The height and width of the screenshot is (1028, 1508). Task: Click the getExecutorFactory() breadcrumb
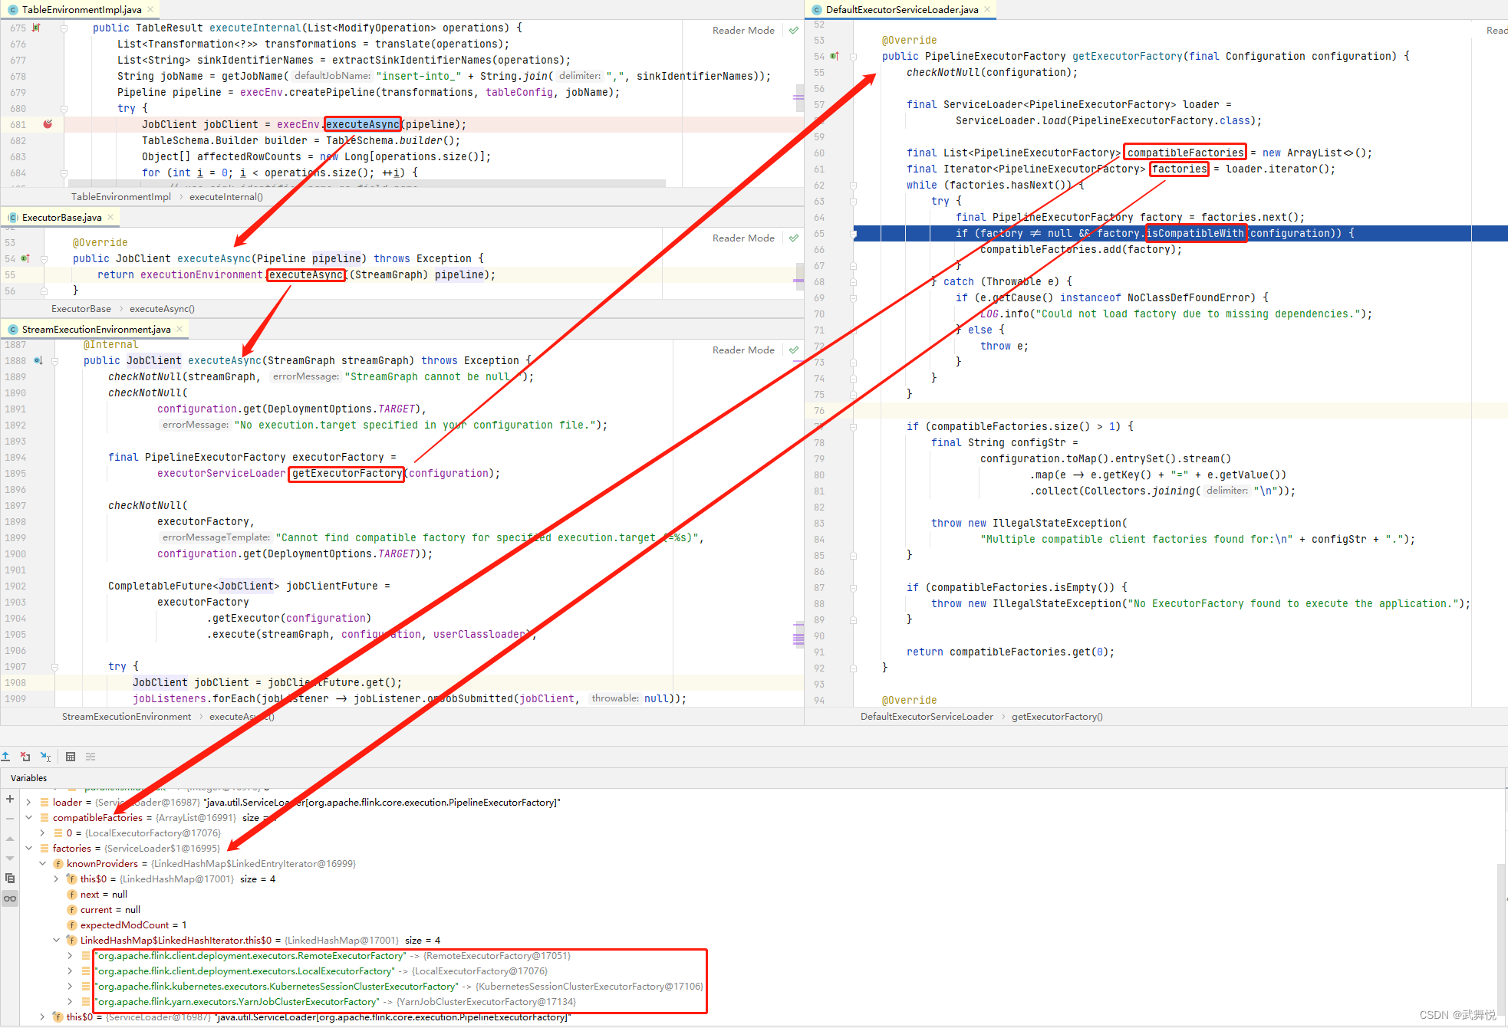click(1056, 717)
